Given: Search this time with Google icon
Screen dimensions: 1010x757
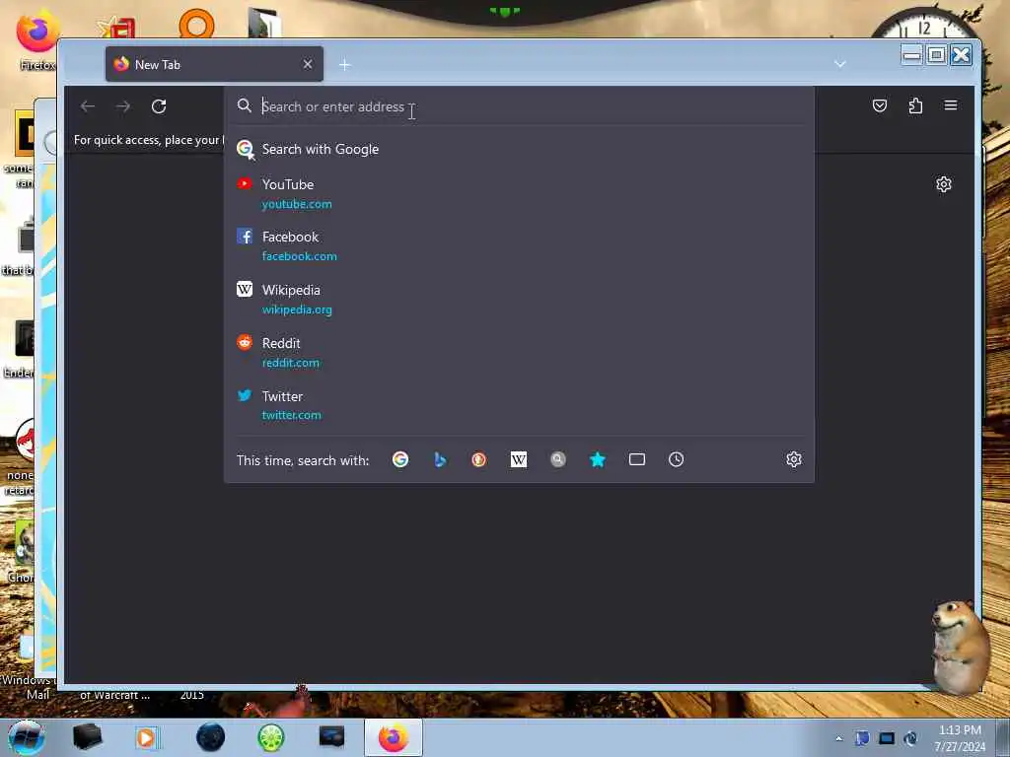Looking at the screenshot, I should [400, 459].
